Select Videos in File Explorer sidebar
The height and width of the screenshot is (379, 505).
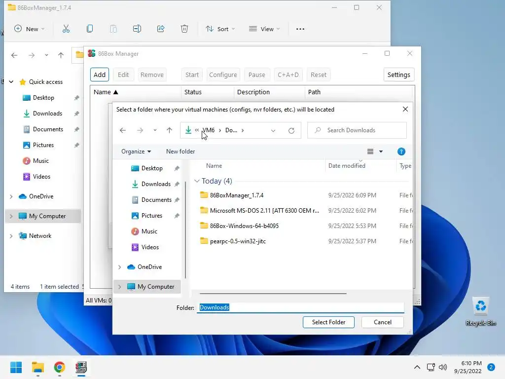click(x=41, y=177)
